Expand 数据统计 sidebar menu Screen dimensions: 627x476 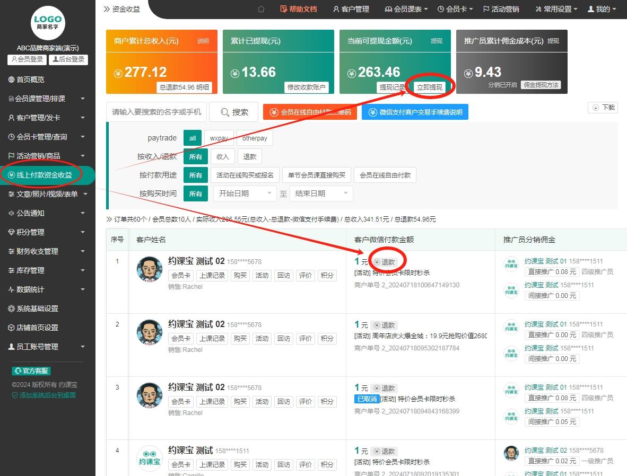tap(48, 289)
